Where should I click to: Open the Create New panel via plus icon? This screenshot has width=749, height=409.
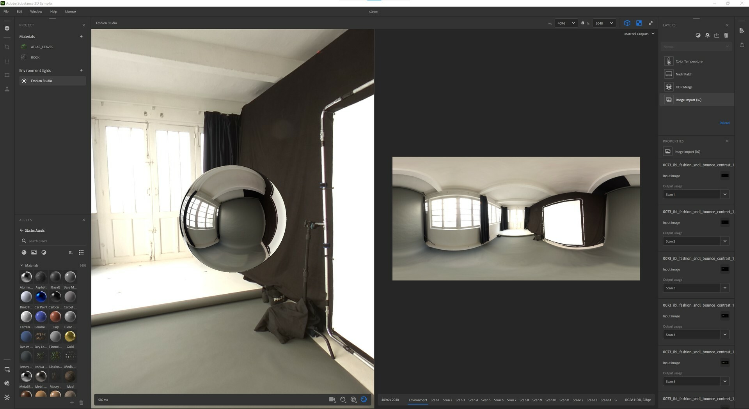[x=7, y=28]
